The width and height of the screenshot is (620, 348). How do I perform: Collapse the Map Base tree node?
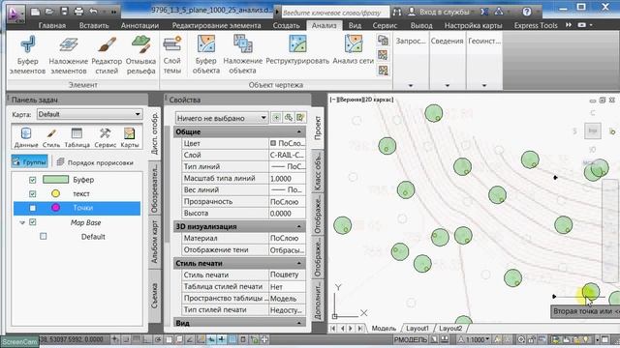(22, 222)
